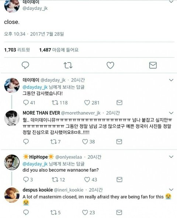Open the MORE THAN EVER profile picture
Screen dimensions: 177x218
tap(12, 118)
